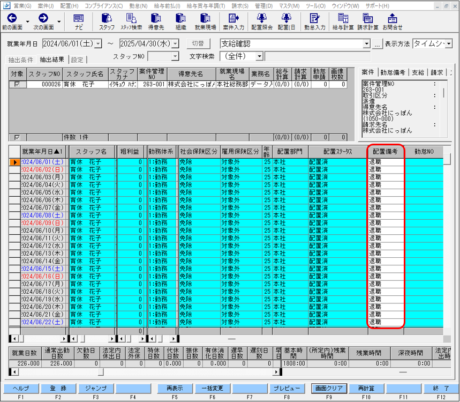Open dropdown next to 次の画面 button

click(59, 22)
